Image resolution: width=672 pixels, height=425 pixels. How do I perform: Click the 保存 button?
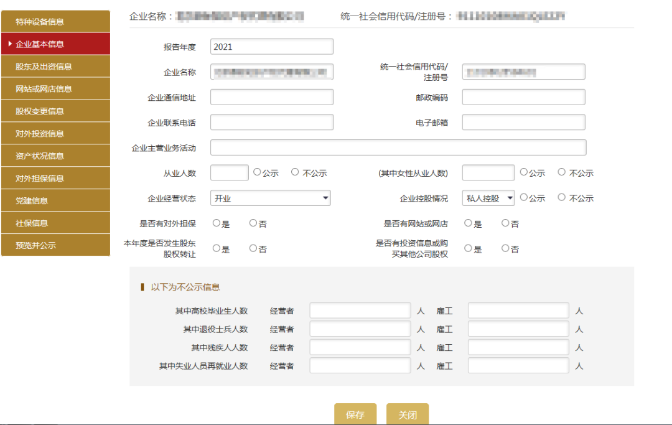(355, 413)
